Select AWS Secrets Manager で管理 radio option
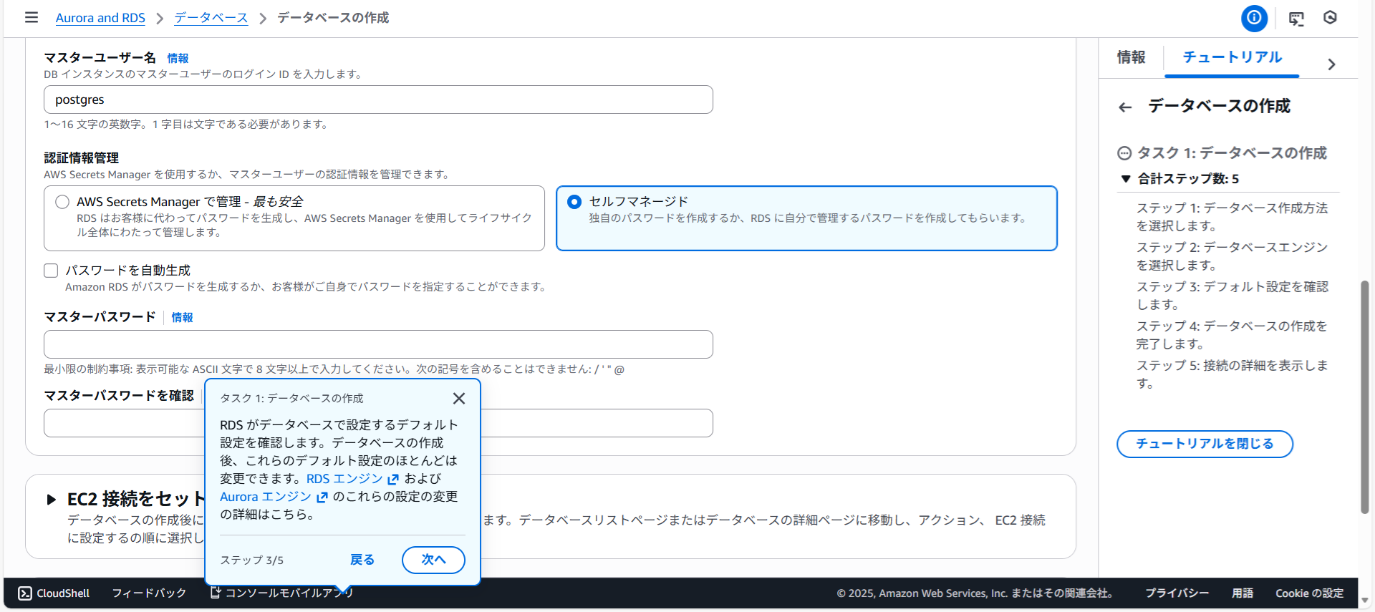 pos(62,203)
